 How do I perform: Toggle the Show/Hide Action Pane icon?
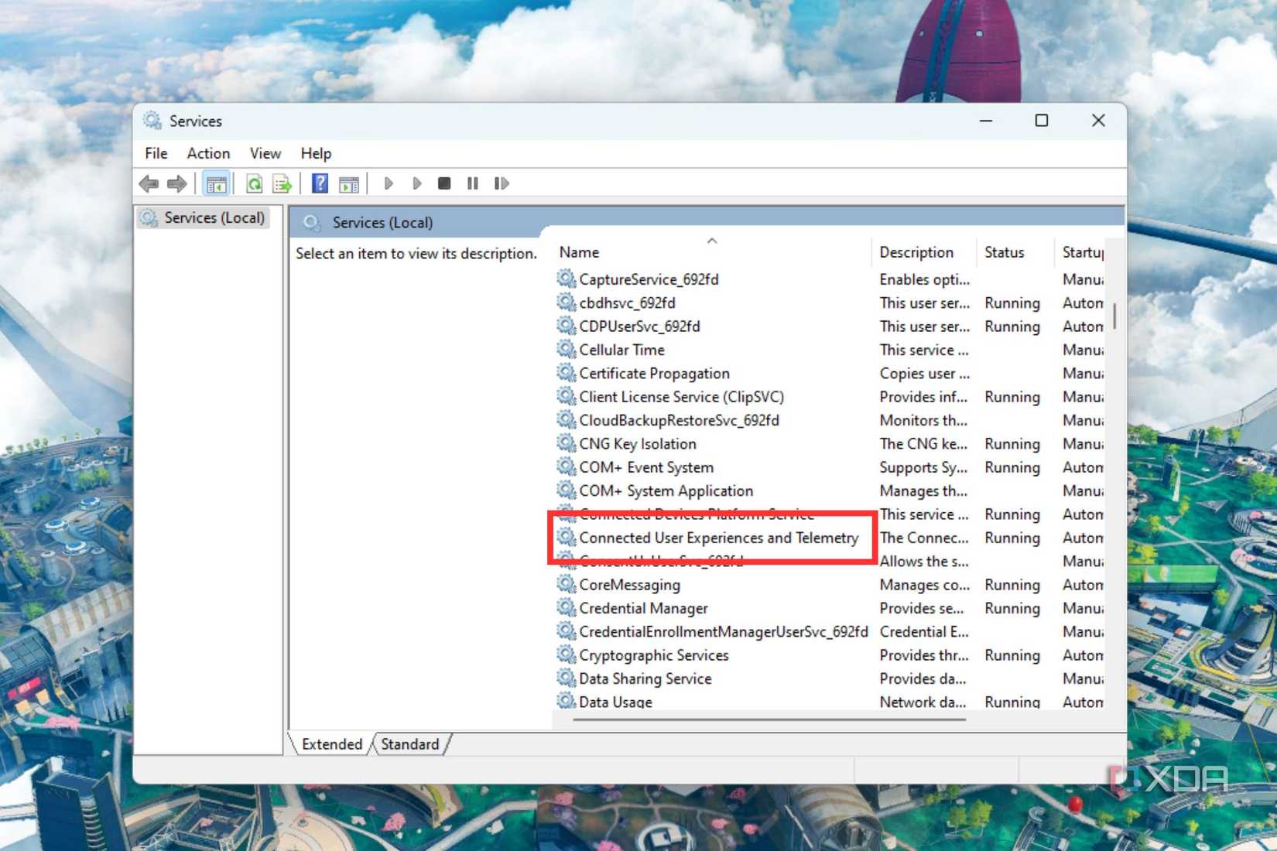(348, 183)
